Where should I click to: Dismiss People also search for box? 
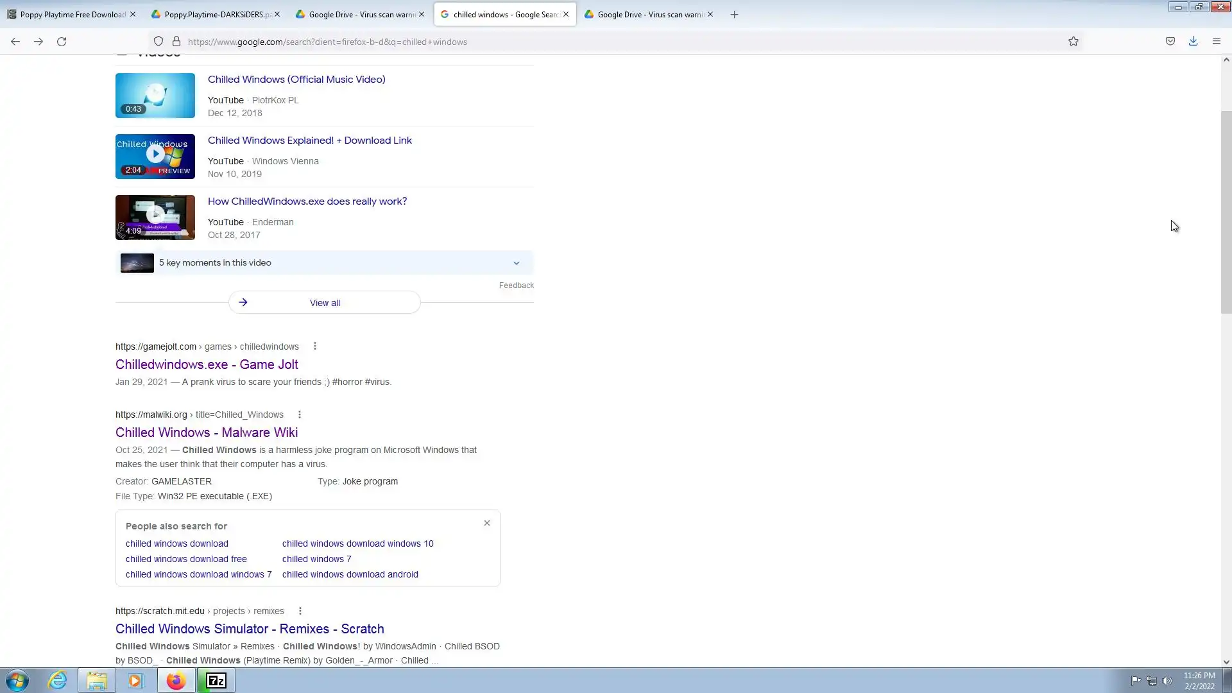[x=486, y=523]
